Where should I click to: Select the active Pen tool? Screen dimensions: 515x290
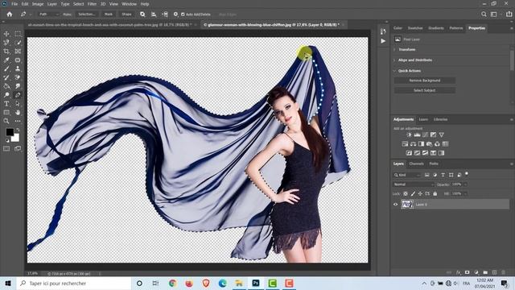[18, 95]
